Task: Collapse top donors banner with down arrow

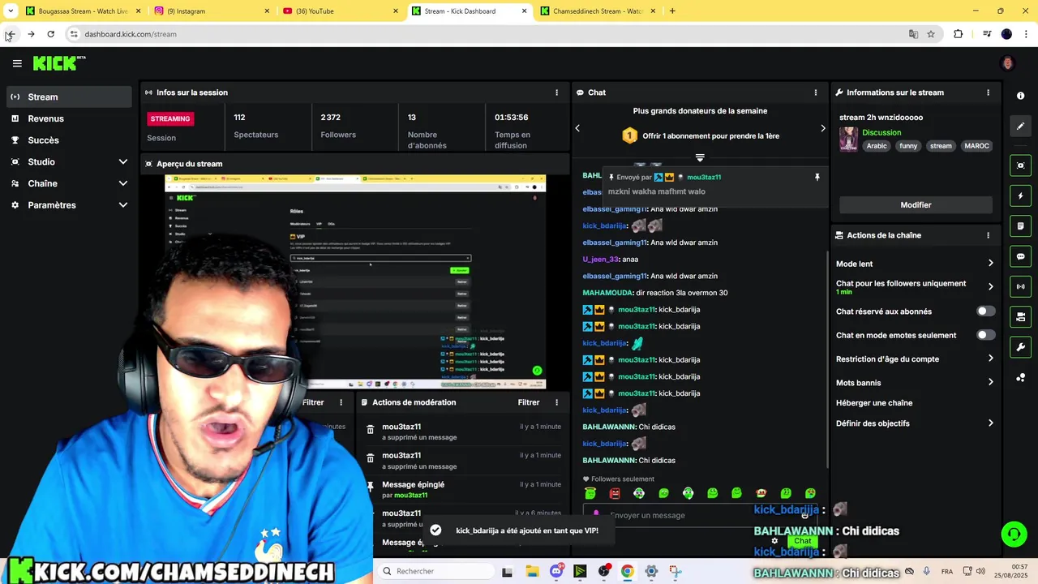Action: (700, 158)
